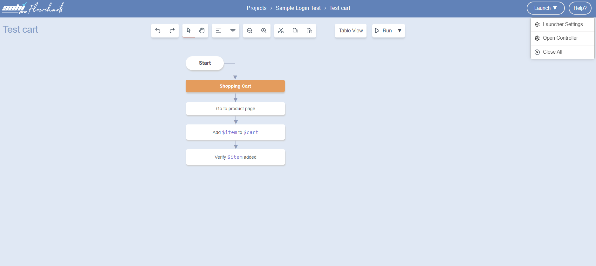The height and width of the screenshot is (266, 596).
Task: Click the center-align layout icon
Action: [x=233, y=31]
